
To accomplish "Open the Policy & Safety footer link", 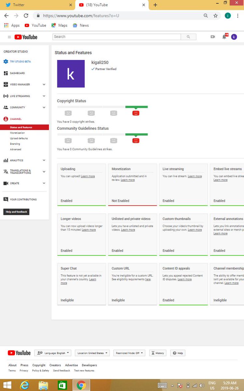I will coord(41,370).
